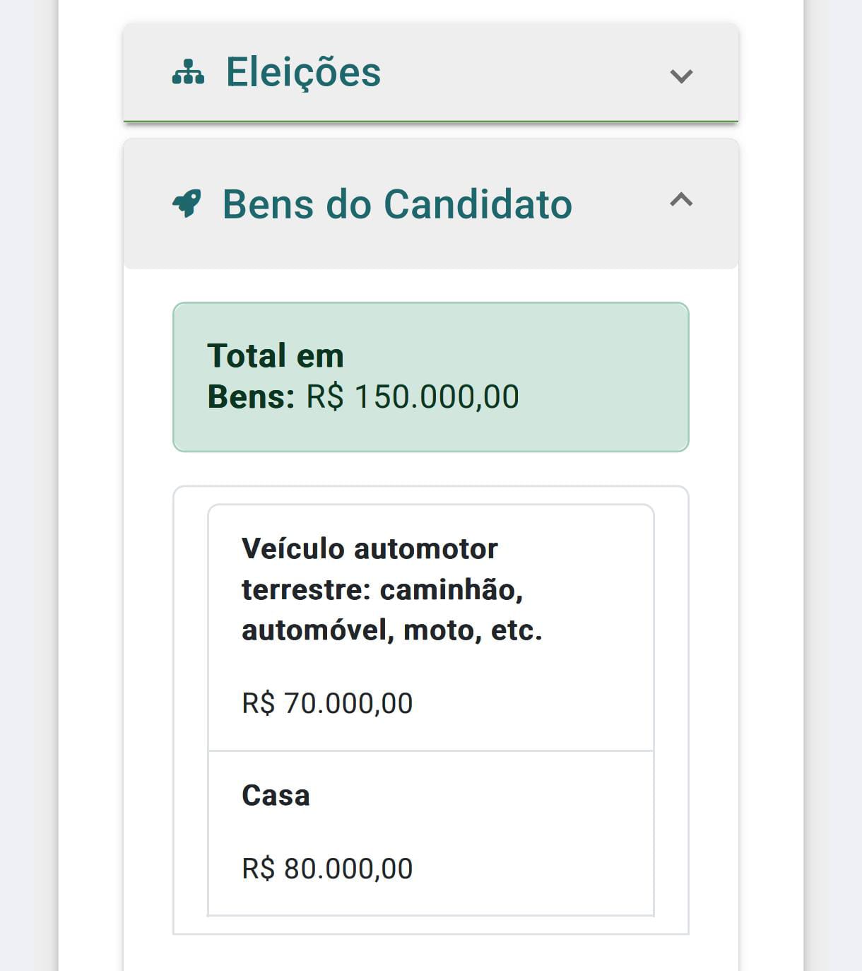This screenshot has height=971, width=862.
Task: Click the bold "Total em" text
Action: tap(276, 355)
